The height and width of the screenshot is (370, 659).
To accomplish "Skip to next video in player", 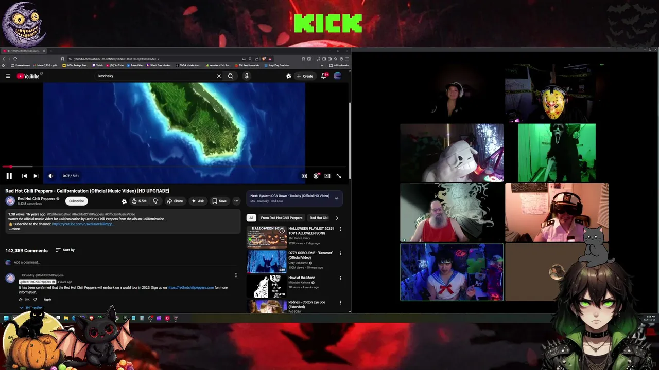I will tap(36, 176).
